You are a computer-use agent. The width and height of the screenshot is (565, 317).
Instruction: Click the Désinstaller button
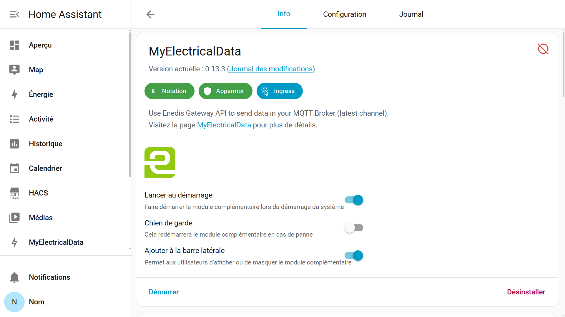coord(526,292)
